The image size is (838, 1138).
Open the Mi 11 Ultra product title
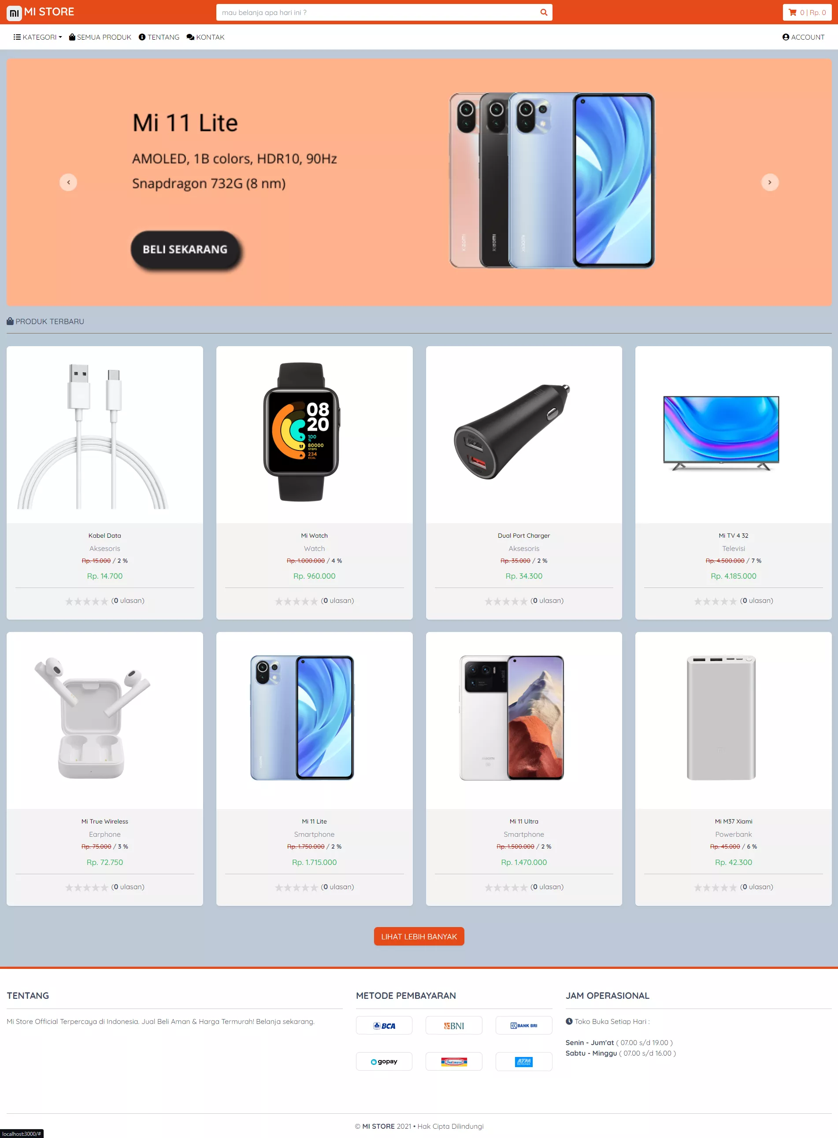pos(523,821)
